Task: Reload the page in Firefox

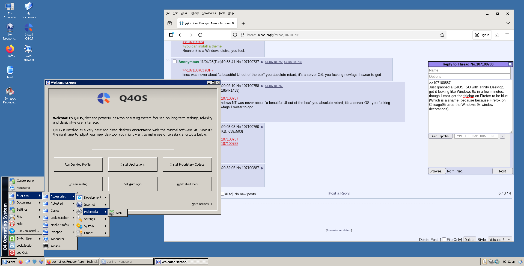Action: [200, 35]
